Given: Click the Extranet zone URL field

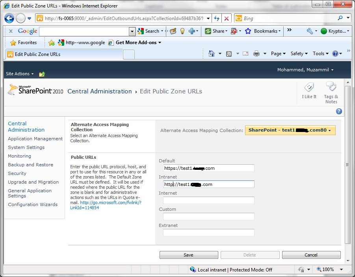Looking at the screenshot, I should tap(208, 232).
